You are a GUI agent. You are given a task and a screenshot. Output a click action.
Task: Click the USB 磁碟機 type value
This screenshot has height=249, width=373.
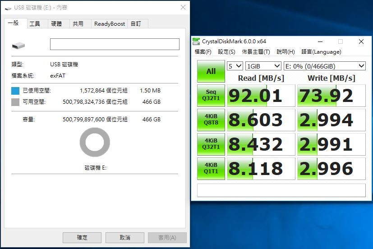click(x=64, y=65)
